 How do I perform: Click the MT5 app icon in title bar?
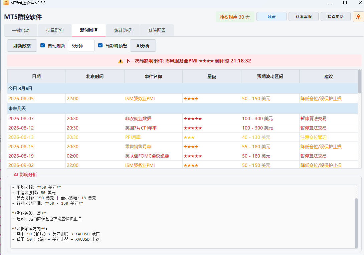point(6,3)
